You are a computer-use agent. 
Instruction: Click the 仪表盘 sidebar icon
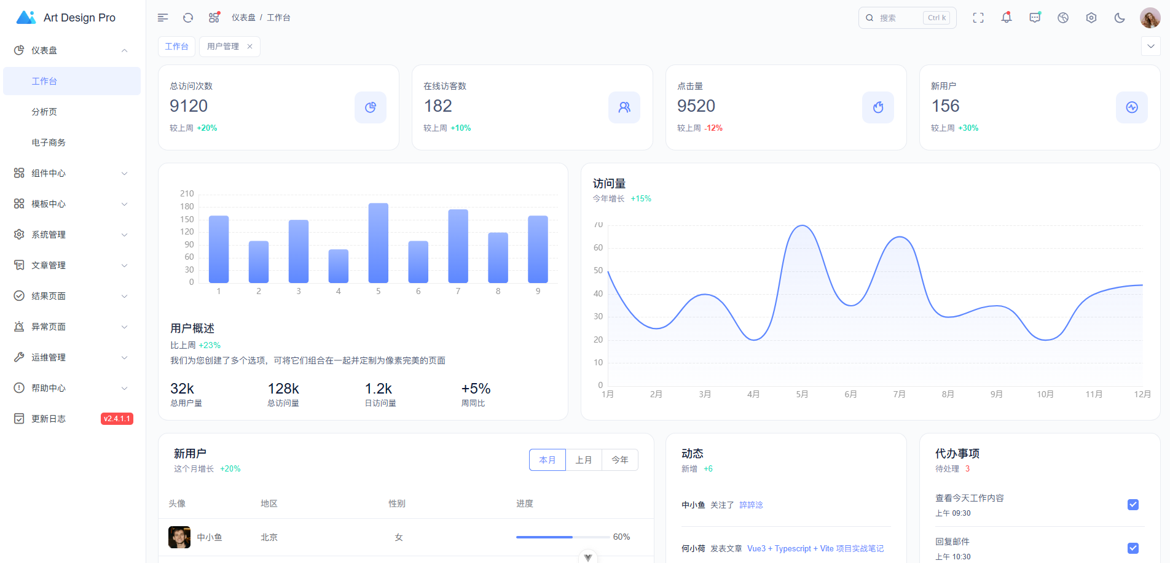pyautogui.click(x=19, y=50)
